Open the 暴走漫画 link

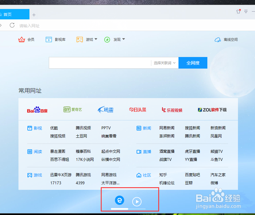pyautogui.click(x=58, y=151)
